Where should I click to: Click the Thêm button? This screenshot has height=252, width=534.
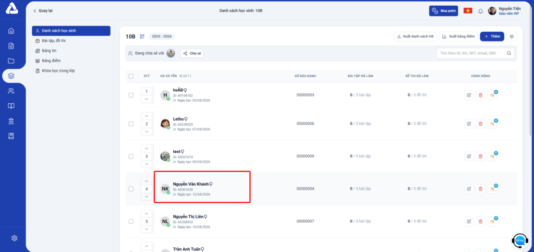(492, 37)
